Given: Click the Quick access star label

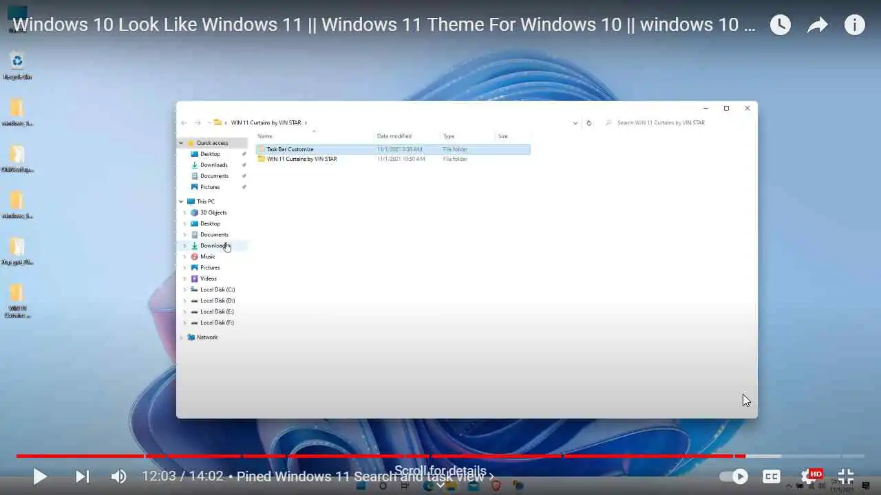Looking at the screenshot, I should [x=212, y=143].
